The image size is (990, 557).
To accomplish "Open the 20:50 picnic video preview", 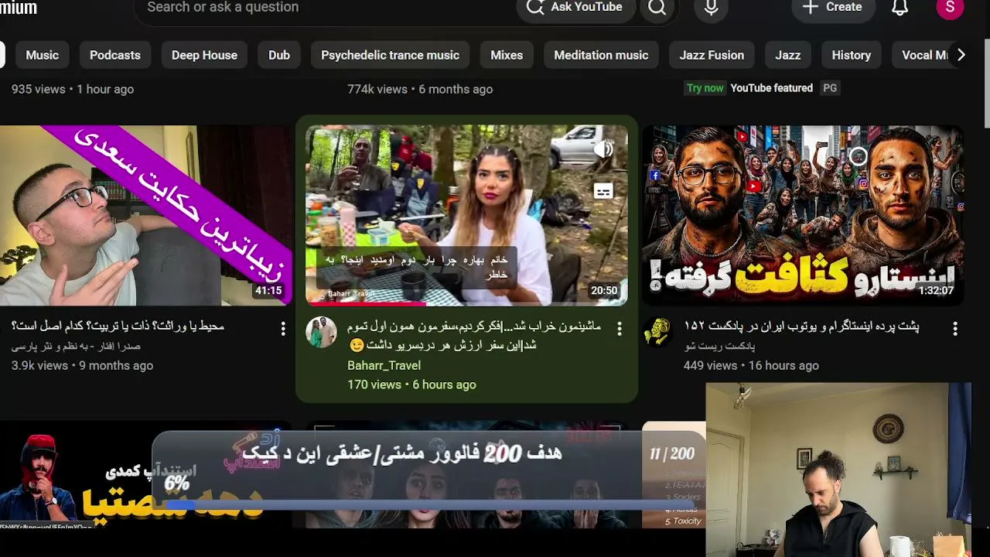I will (466, 215).
